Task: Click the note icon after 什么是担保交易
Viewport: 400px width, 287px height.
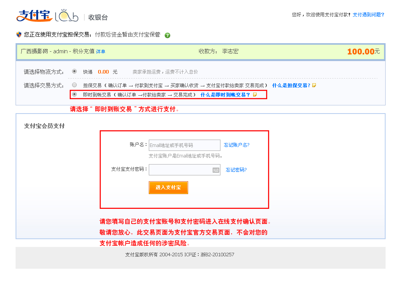Action: click(x=314, y=85)
